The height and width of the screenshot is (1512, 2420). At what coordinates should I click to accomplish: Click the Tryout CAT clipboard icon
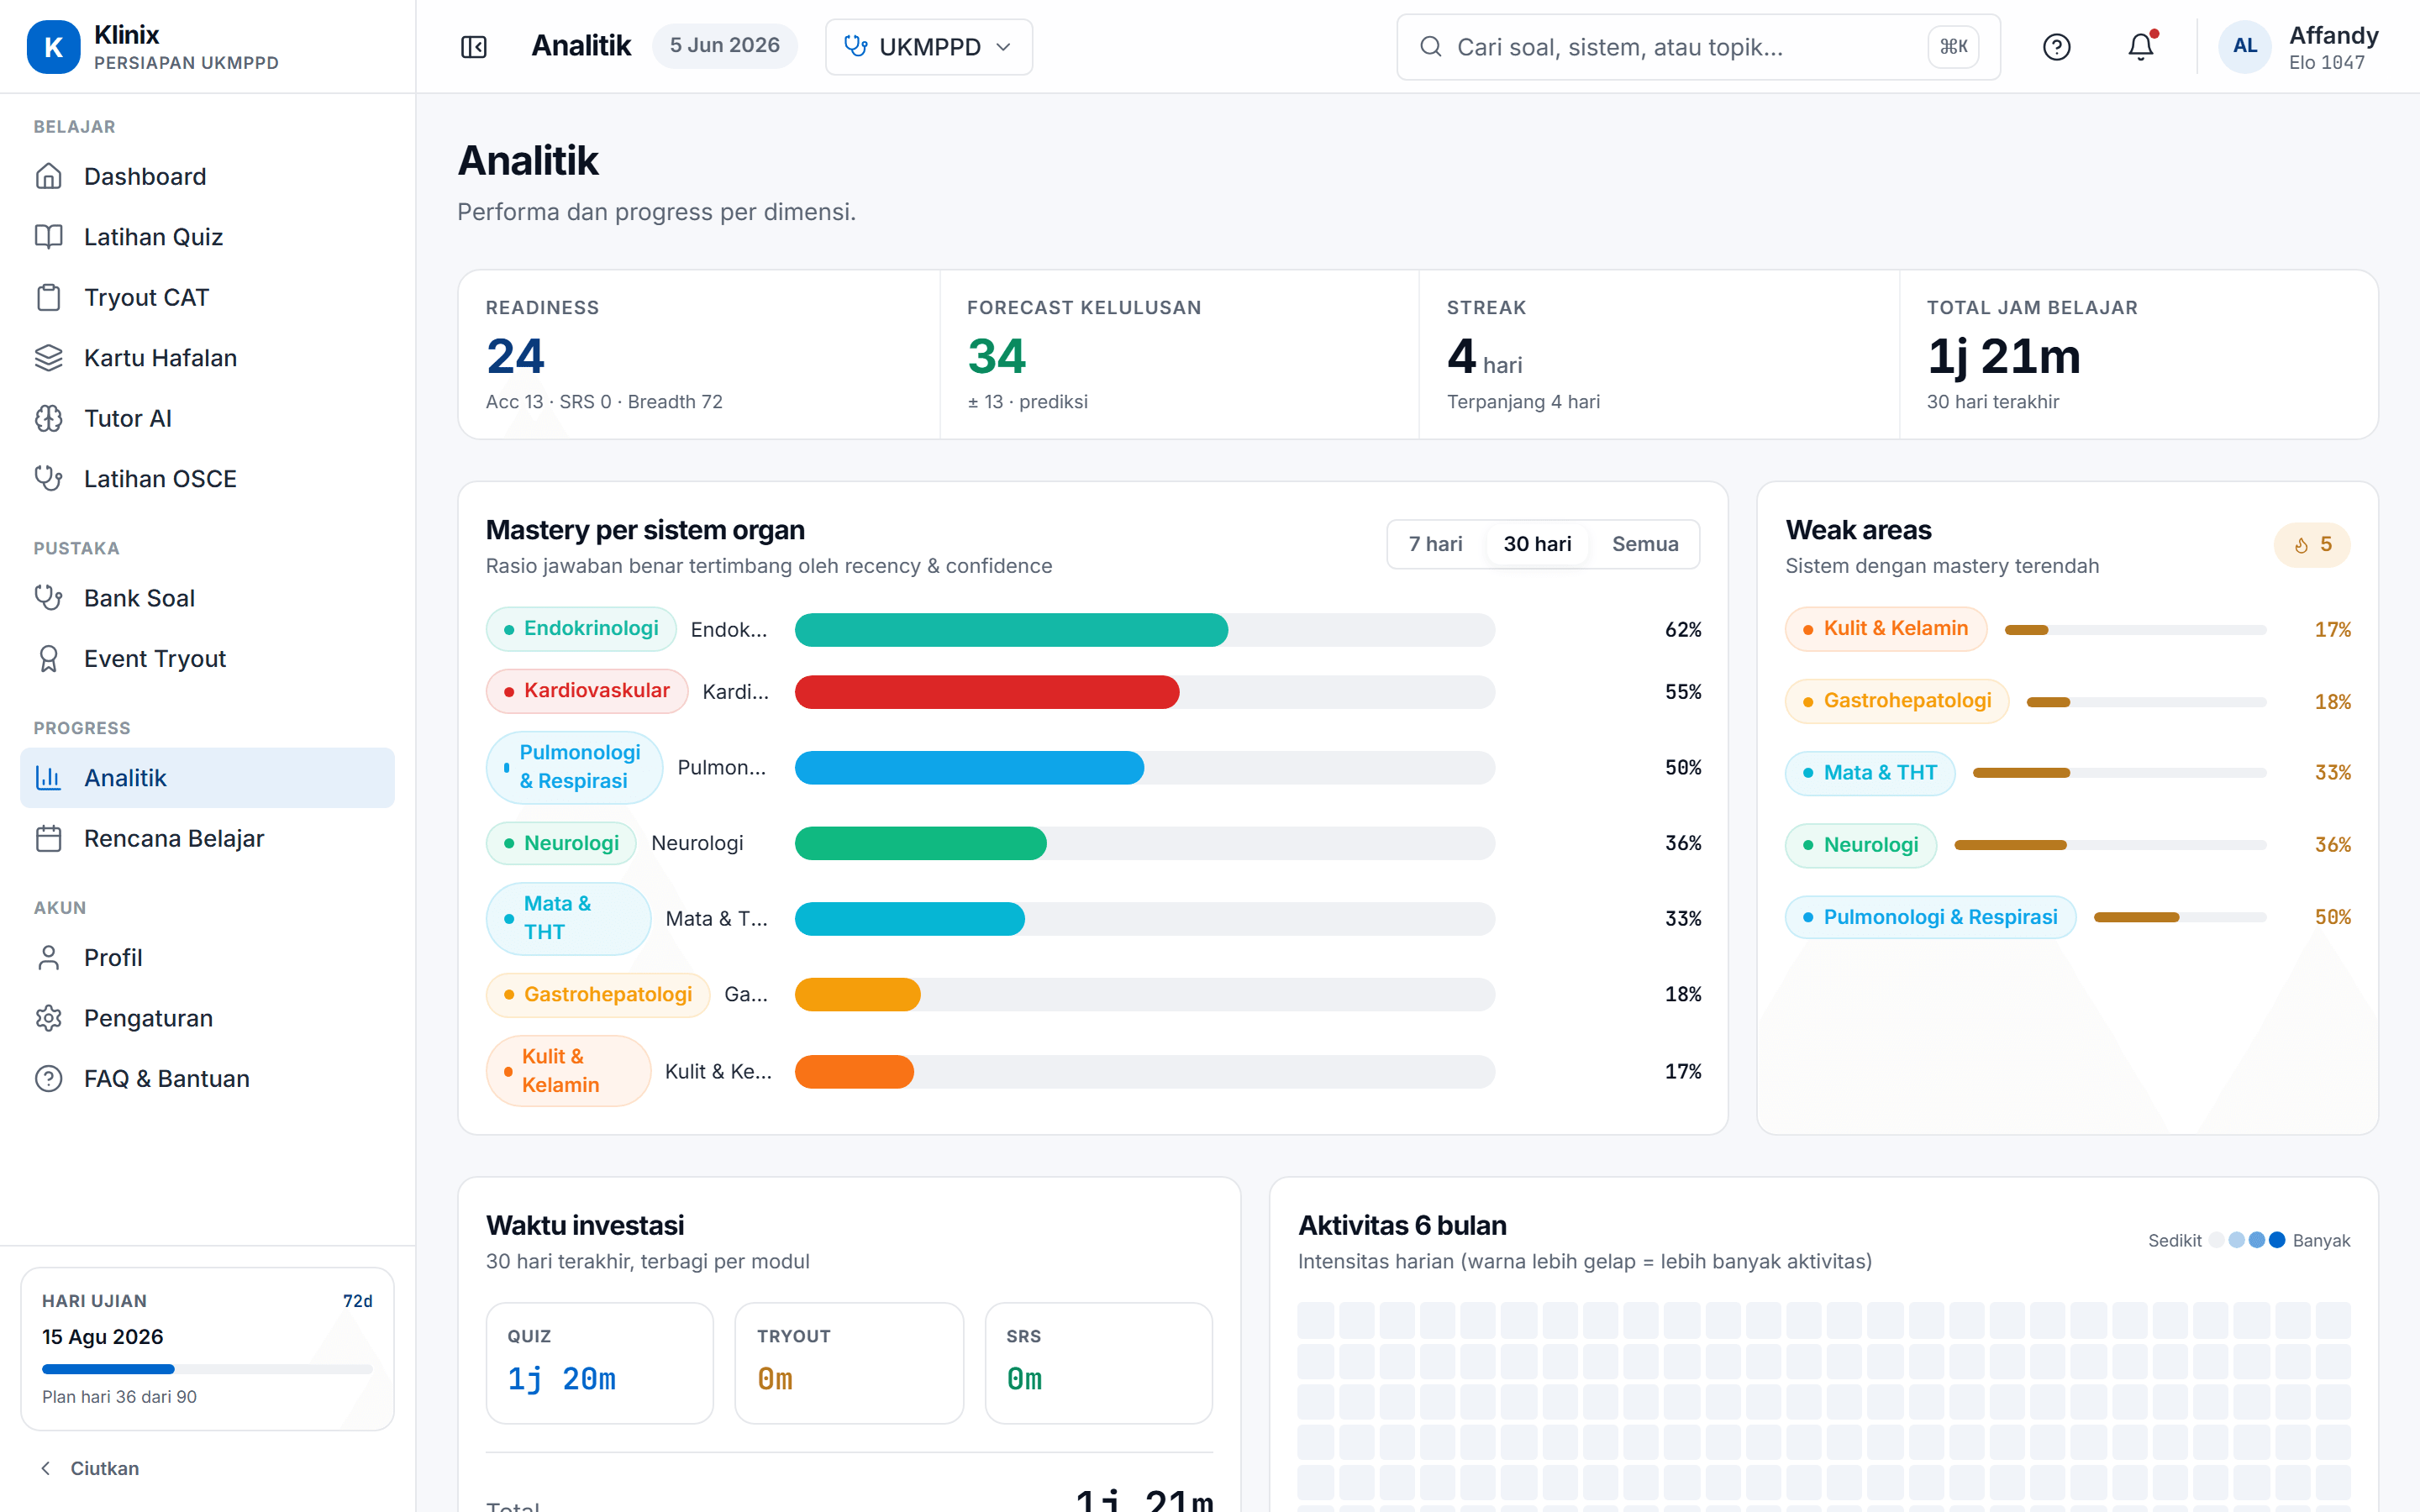click(49, 297)
